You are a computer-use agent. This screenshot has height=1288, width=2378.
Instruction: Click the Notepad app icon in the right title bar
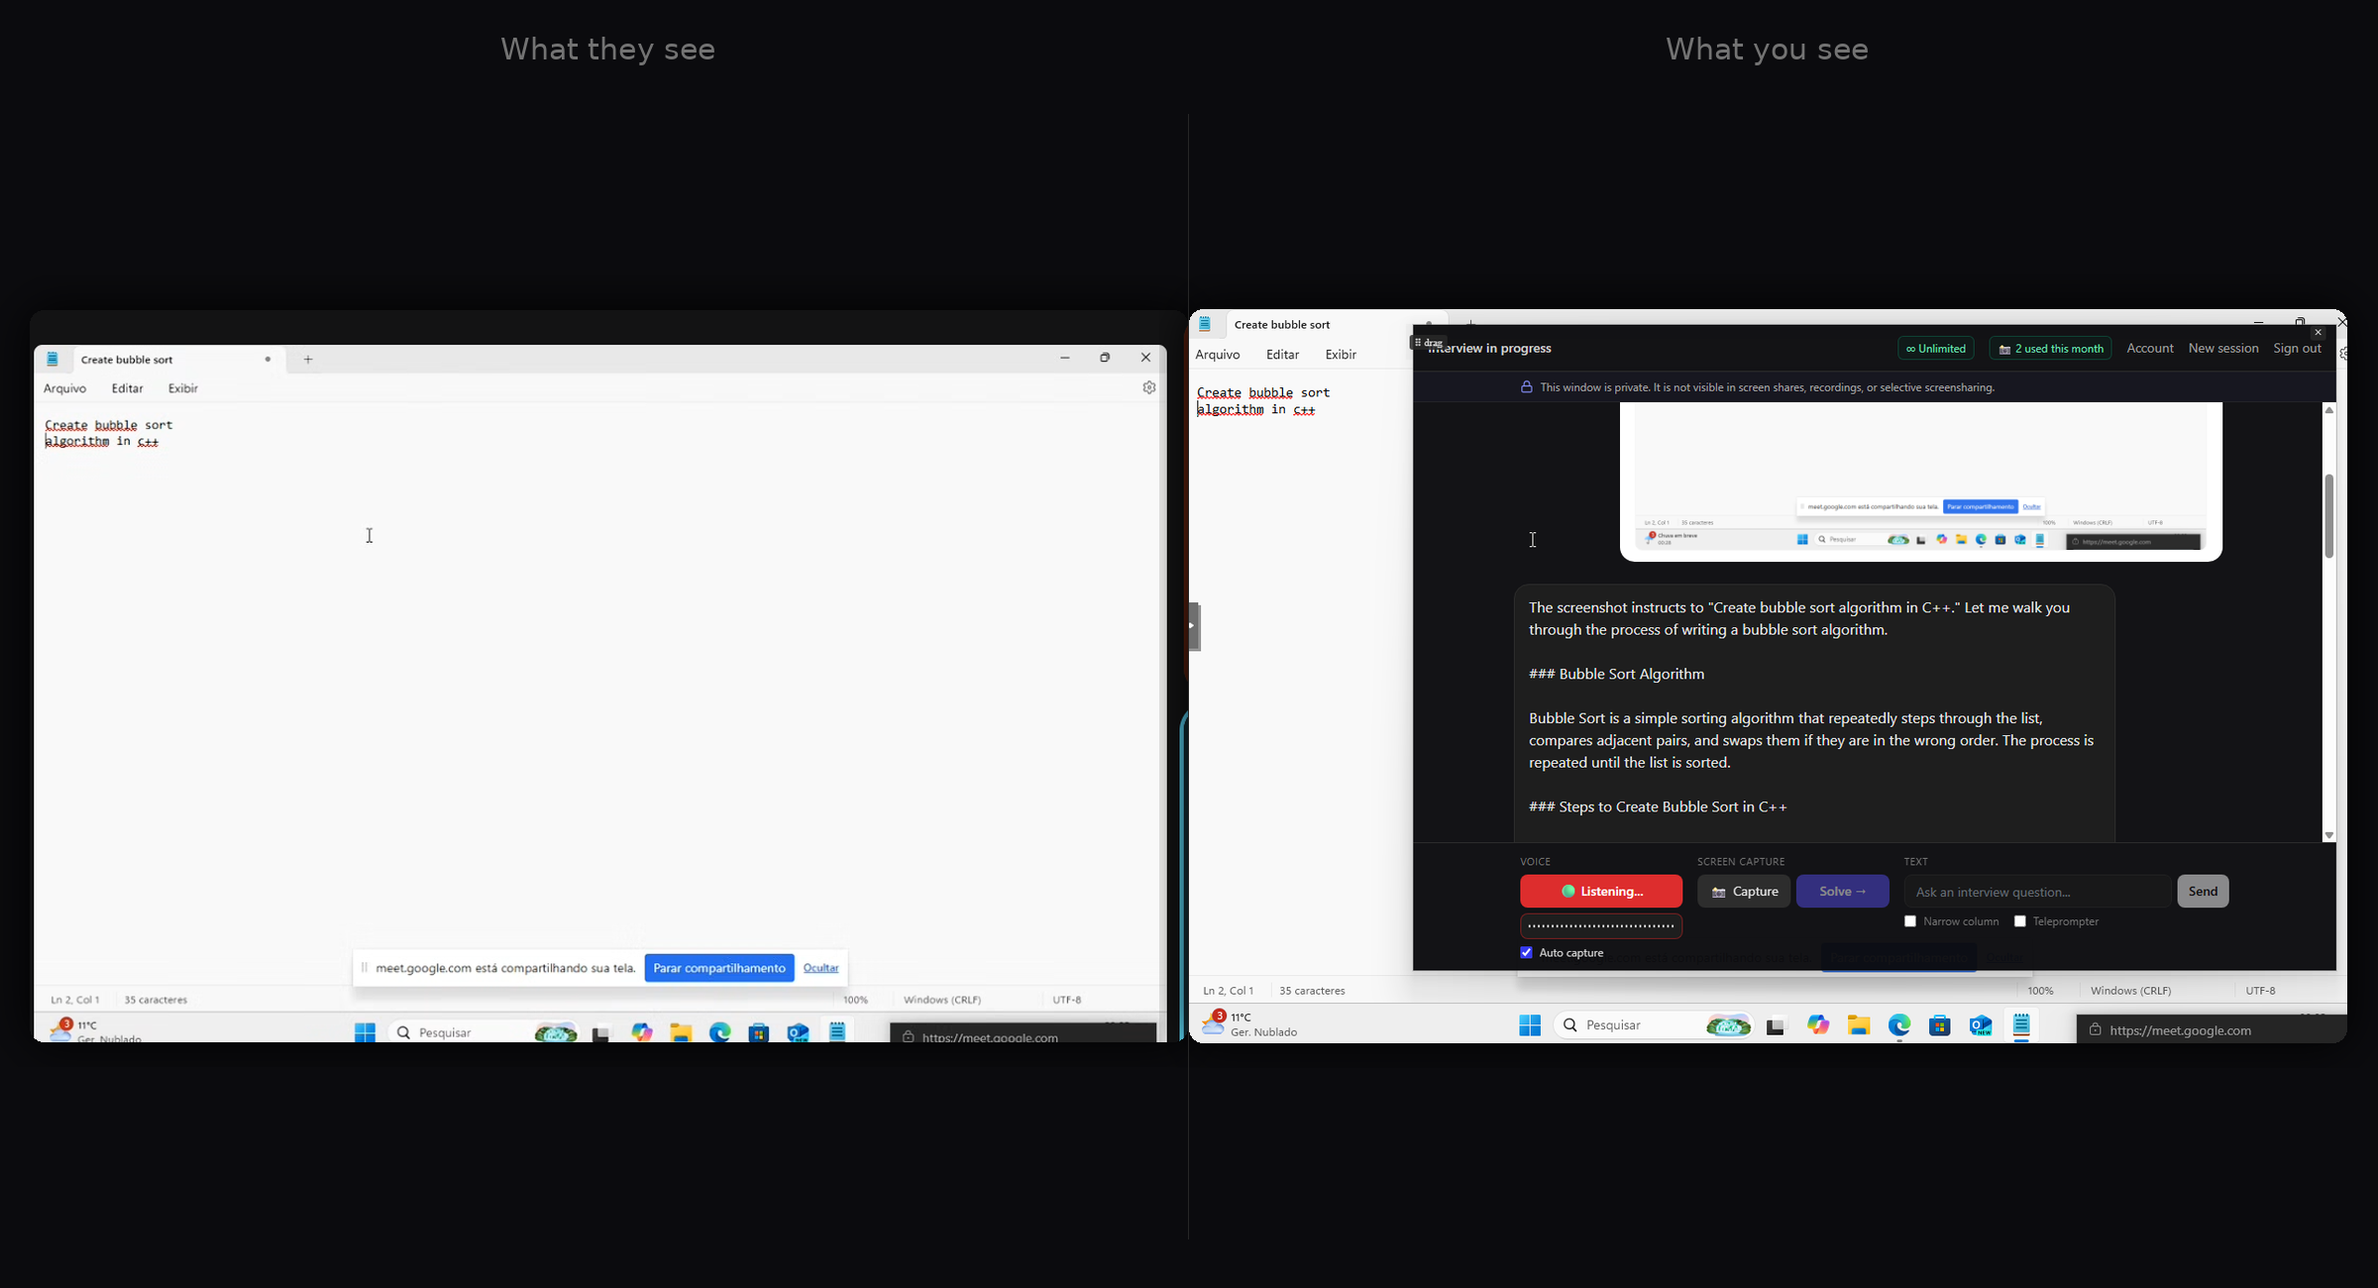[1205, 324]
